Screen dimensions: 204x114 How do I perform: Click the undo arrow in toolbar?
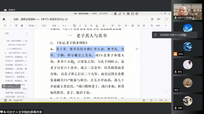pyautogui.click(x=5, y=26)
